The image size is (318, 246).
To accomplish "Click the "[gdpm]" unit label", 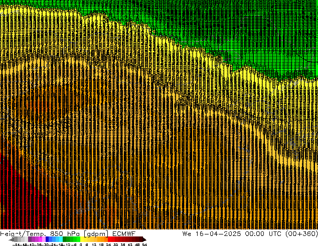I will pyautogui.click(x=96, y=234).
